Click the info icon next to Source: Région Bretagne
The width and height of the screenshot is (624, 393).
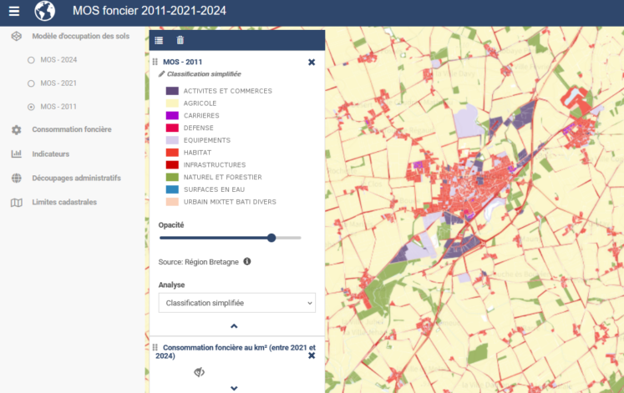pyautogui.click(x=247, y=261)
